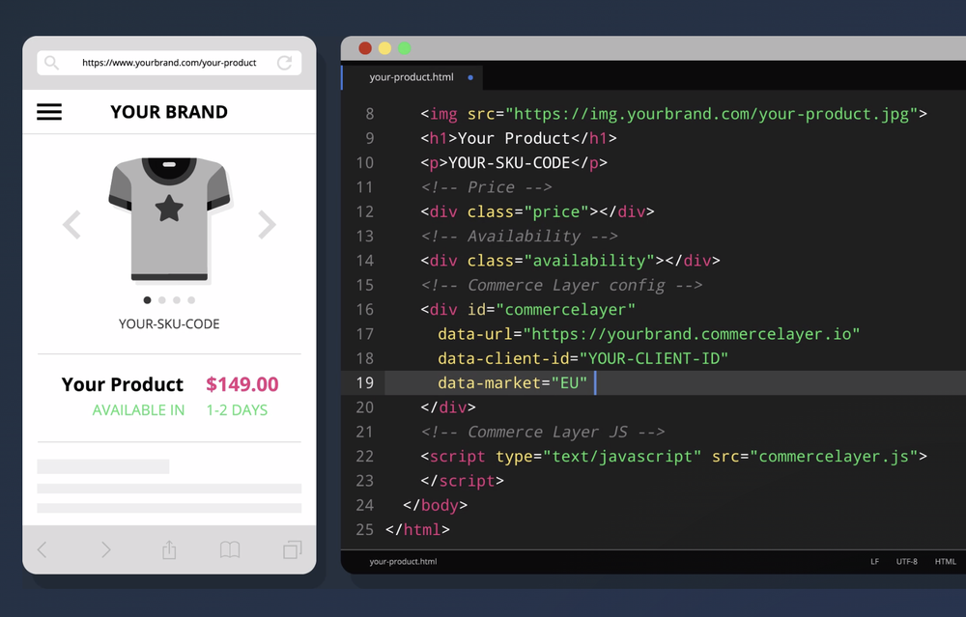
Task: Tap the share icon in the mobile toolbar
Action: [168, 549]
